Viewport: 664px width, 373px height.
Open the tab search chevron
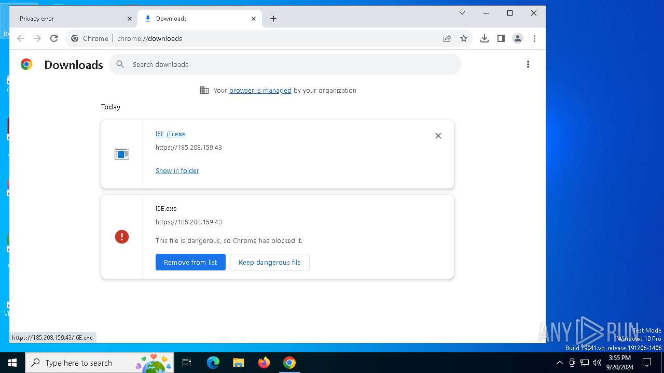pyautogui.click(x=462, y=13)
